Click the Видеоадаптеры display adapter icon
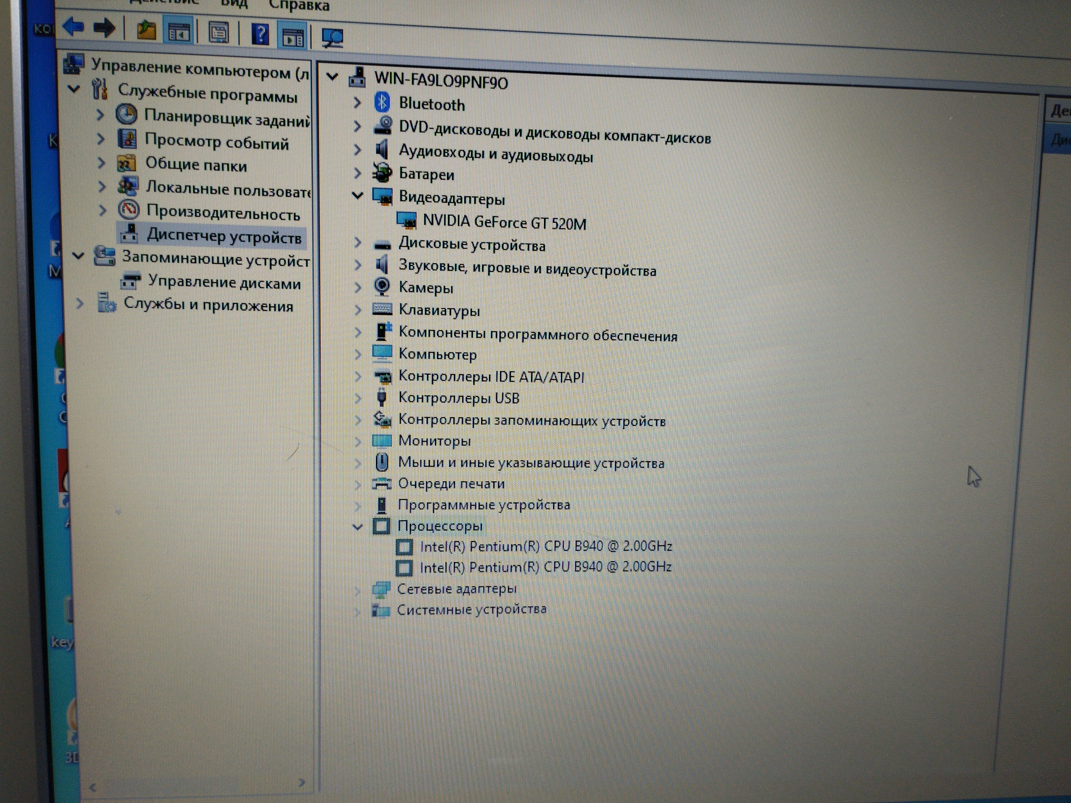Screen dimensions: 1071x803 pos(383,196)
